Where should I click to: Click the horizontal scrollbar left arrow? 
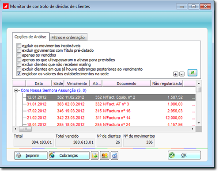[x=15, y=129]
